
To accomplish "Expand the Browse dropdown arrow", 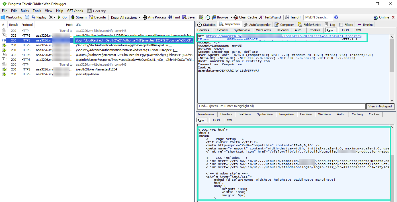I will coord(231,17).
